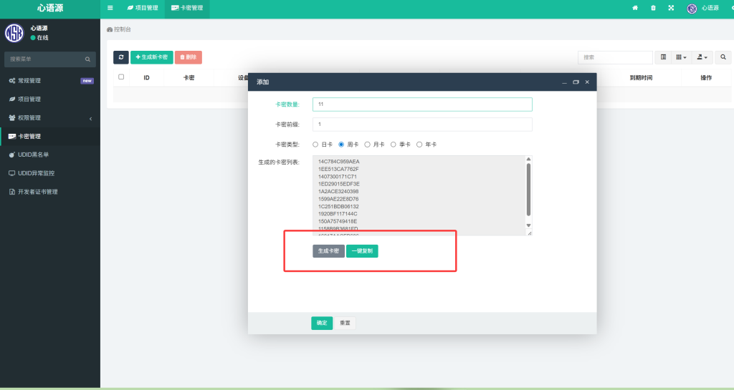The image size is (734, 390).
Task: Open 项目管理 in the sidebar
Action: [50, 99]
